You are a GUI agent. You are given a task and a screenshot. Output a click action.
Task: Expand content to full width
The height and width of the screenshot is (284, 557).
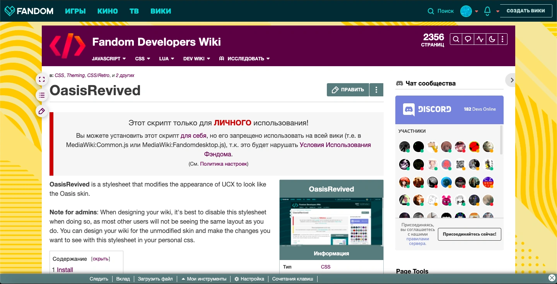[42, 79]
